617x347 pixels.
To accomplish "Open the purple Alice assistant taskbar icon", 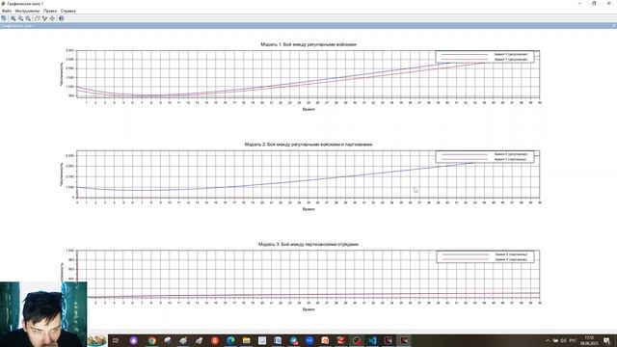I will tap(134, 340).
